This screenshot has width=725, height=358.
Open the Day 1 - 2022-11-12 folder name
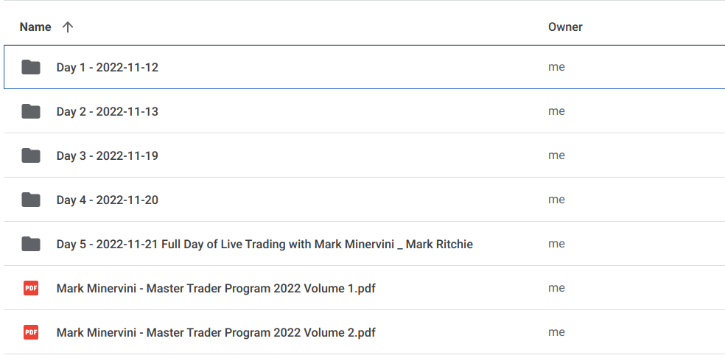pyautogui.click(x=108, y=68)
